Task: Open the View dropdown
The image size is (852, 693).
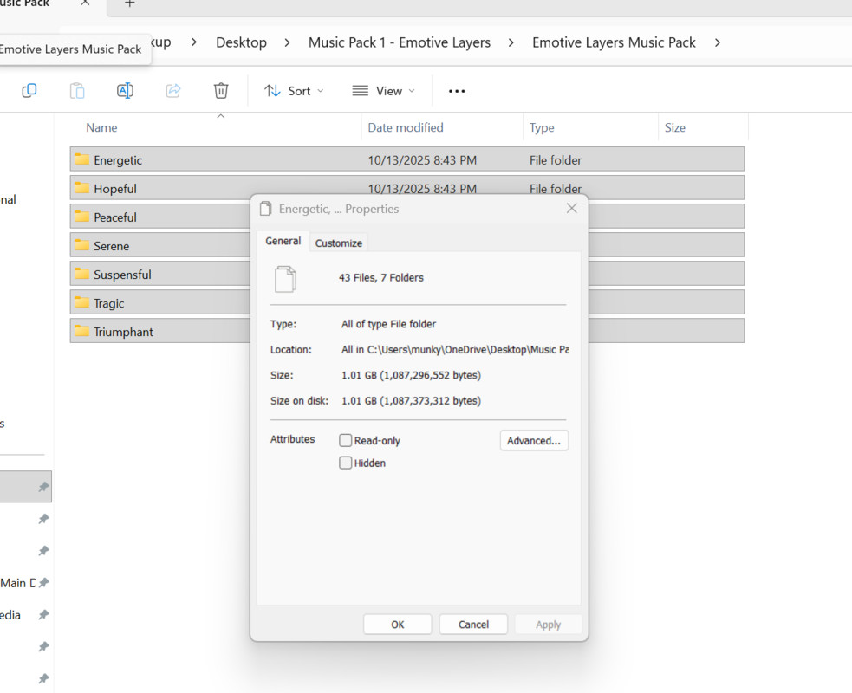Action: pyautogui.click(x=384, y=90)
